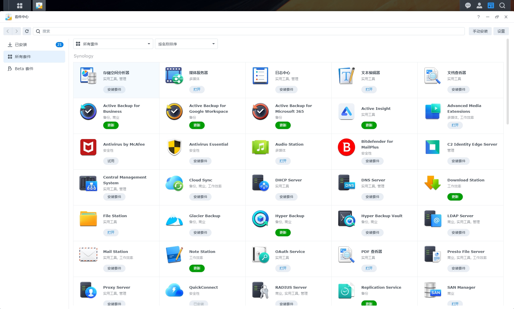Screen dimensions: 514x309
Task: Click the Bitdefender for MailPlus icon
Action: click(346, 147)
